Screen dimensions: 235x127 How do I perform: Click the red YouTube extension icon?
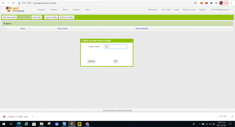click(206, 3)
